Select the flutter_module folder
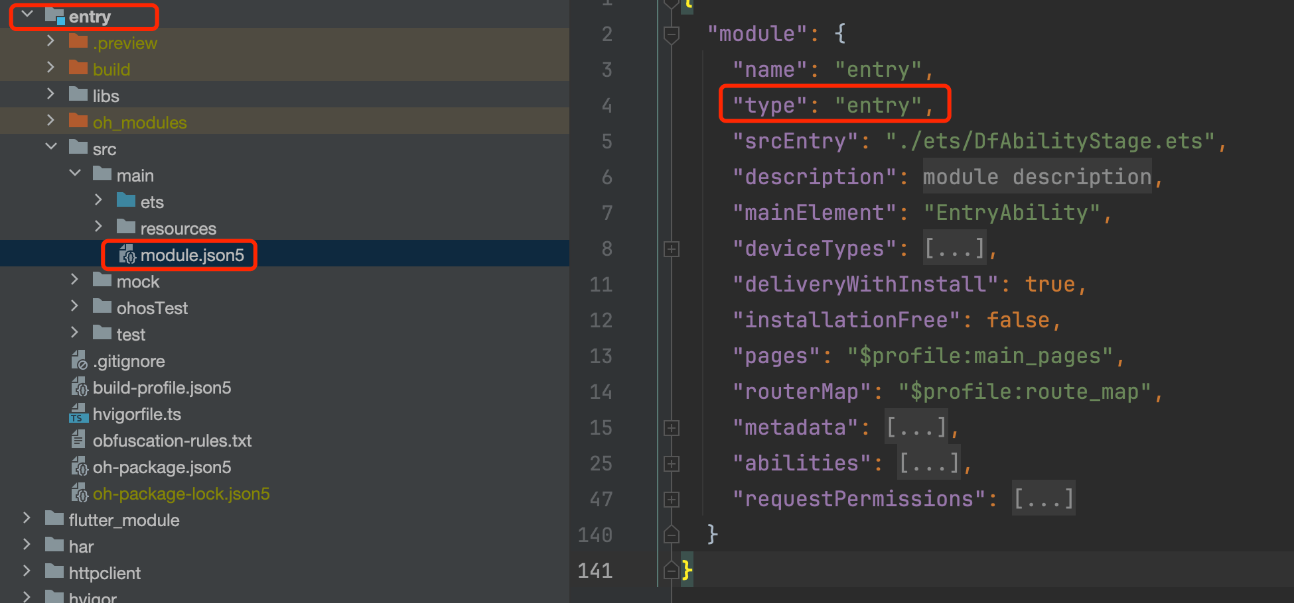The width and height of the screenshot is (1294, 603). [123, 520]
